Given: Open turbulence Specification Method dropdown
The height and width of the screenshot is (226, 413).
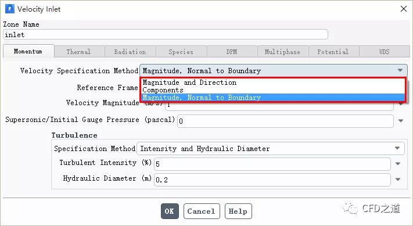Looking at the screenshot, I should (x=271, y=149).
